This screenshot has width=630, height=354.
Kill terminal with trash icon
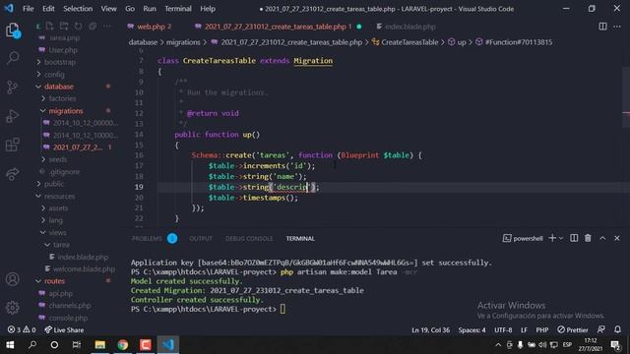pos(588,238)
